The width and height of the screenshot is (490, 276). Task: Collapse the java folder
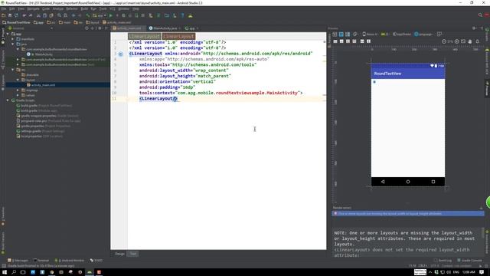(x=13, y=44)
